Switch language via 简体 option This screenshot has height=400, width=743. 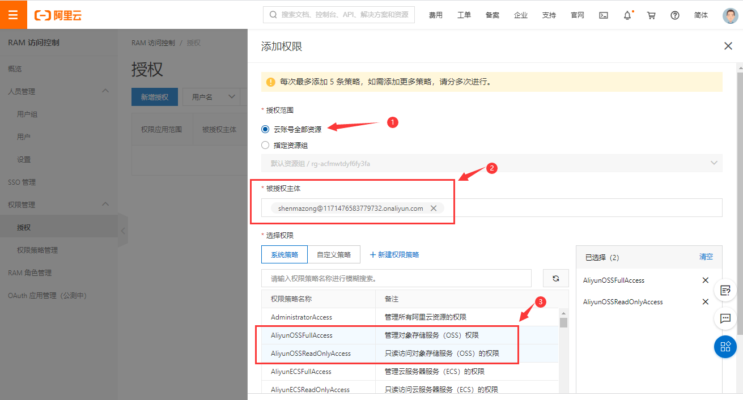701,15
